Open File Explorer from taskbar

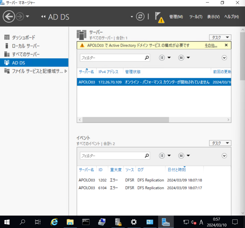pyautogui.click(x=70, y=222)
